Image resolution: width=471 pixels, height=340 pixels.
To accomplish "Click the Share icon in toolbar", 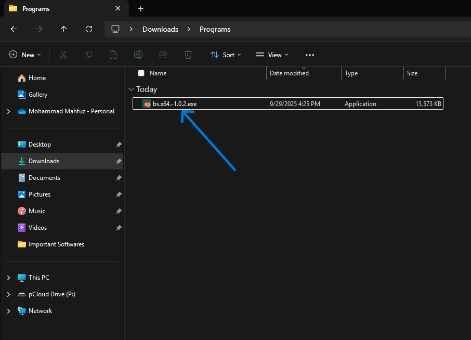I will pyautogui.click(x=163, y=55).
